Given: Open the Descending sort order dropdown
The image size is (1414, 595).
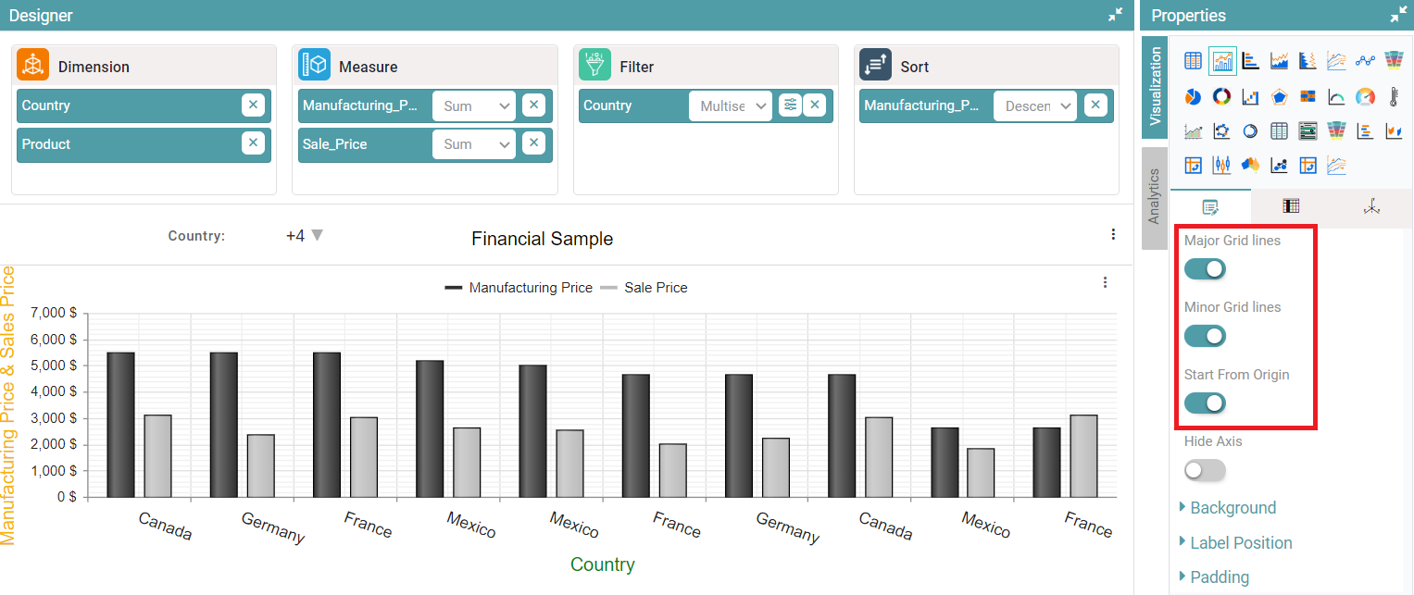Looking at the screenshot, I should [x=1034, y=105].
